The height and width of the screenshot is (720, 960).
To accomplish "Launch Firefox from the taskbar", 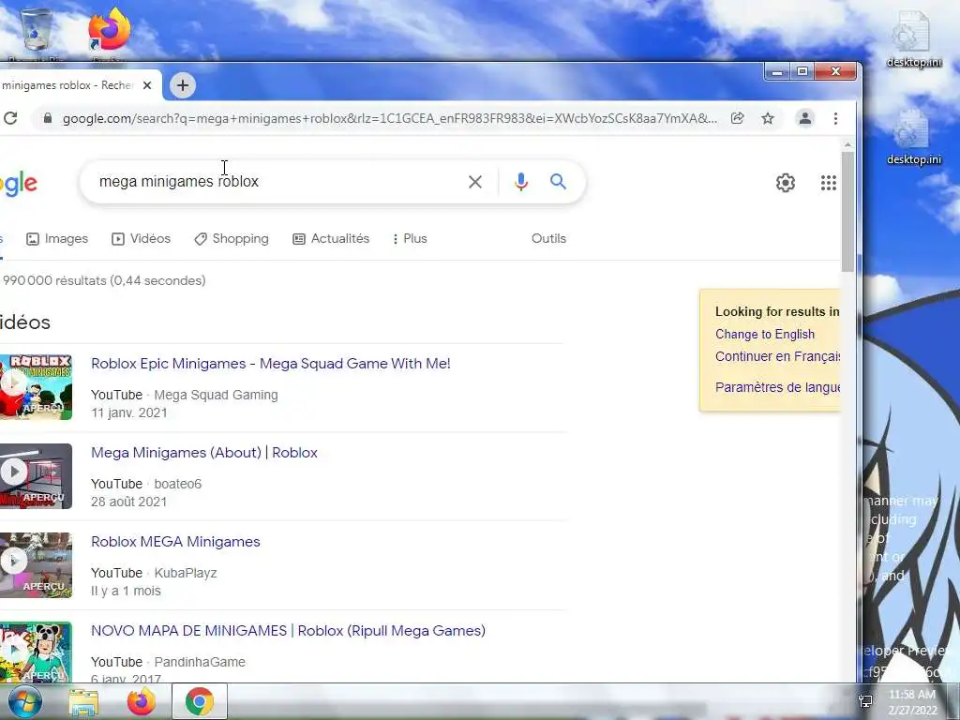I will pyautogui.click(x=141, y=701).
